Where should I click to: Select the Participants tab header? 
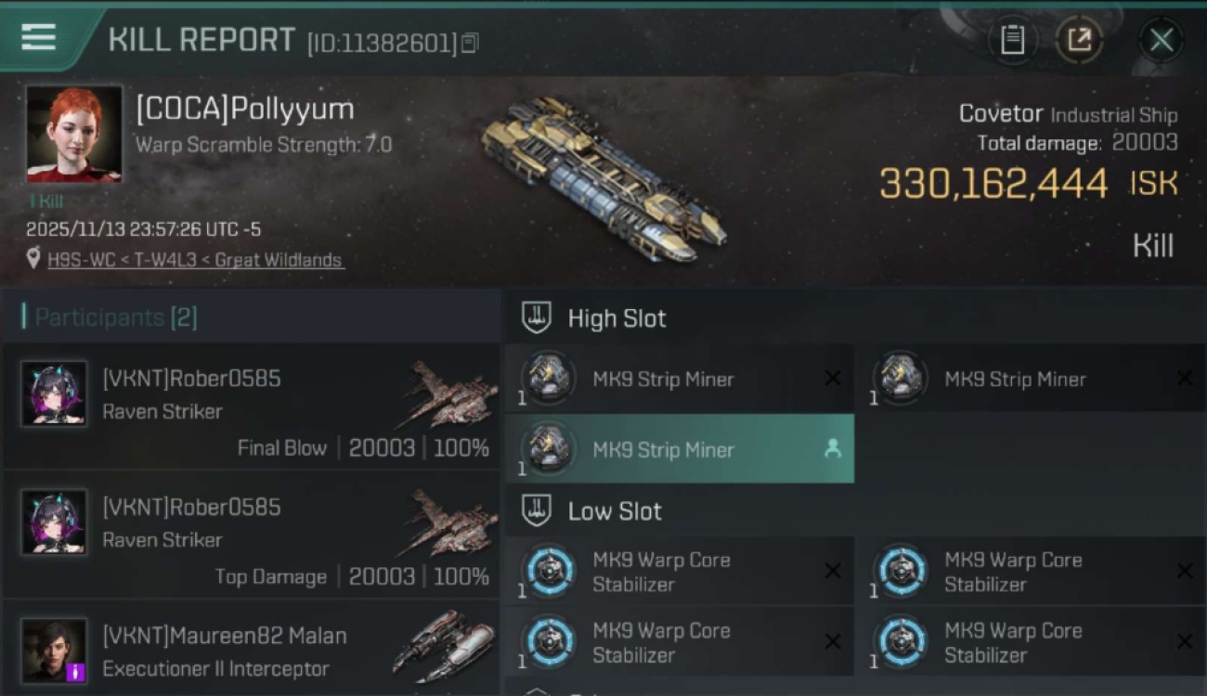click(110, 317)
